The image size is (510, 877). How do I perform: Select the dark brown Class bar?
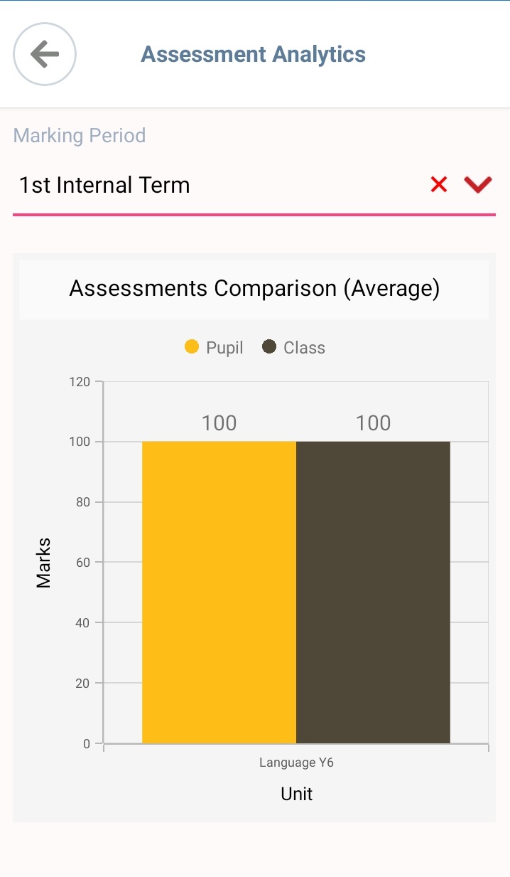[x=373, y=592]
